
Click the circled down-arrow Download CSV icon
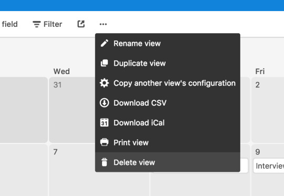click(x=104, y=103)
